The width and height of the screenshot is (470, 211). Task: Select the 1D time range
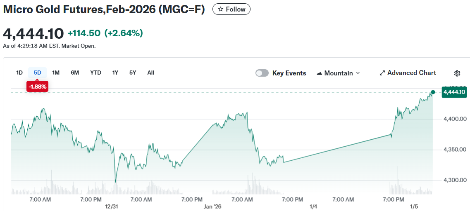click(19, 73)
